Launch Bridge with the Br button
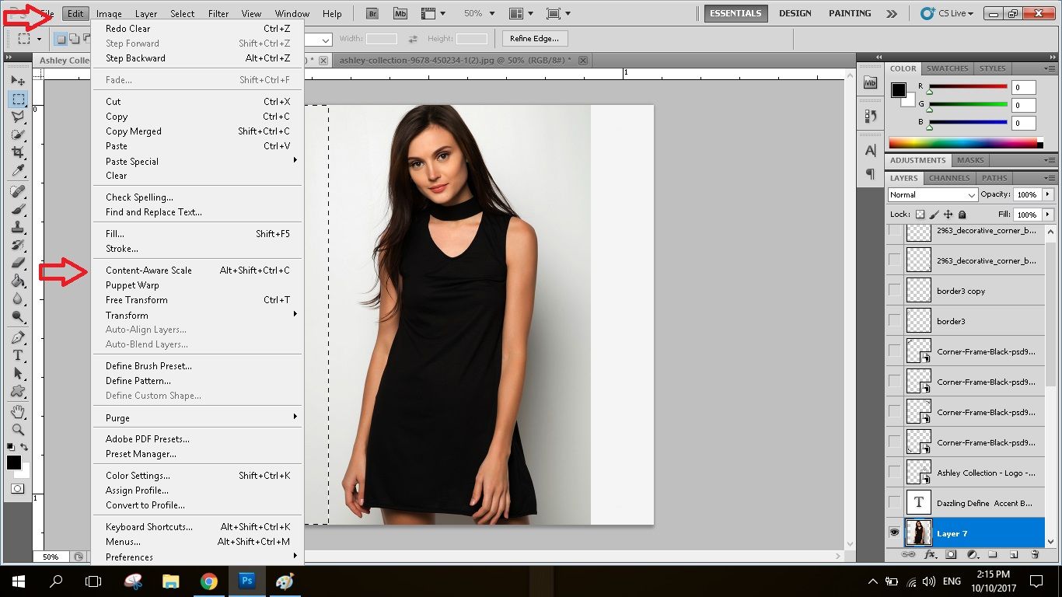This screenshot has width=1062, height=597. pyautogui.click(x=372, y=14)
